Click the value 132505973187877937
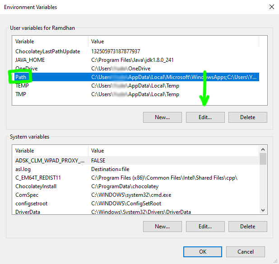The height and width of the screenshot is (264, 279). click(116, 51)
